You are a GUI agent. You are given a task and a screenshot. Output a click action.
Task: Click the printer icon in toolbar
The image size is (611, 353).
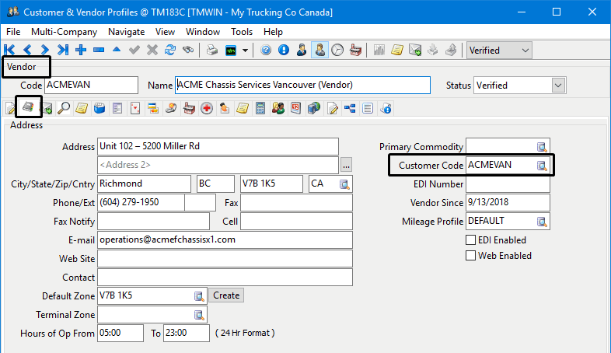211,51
